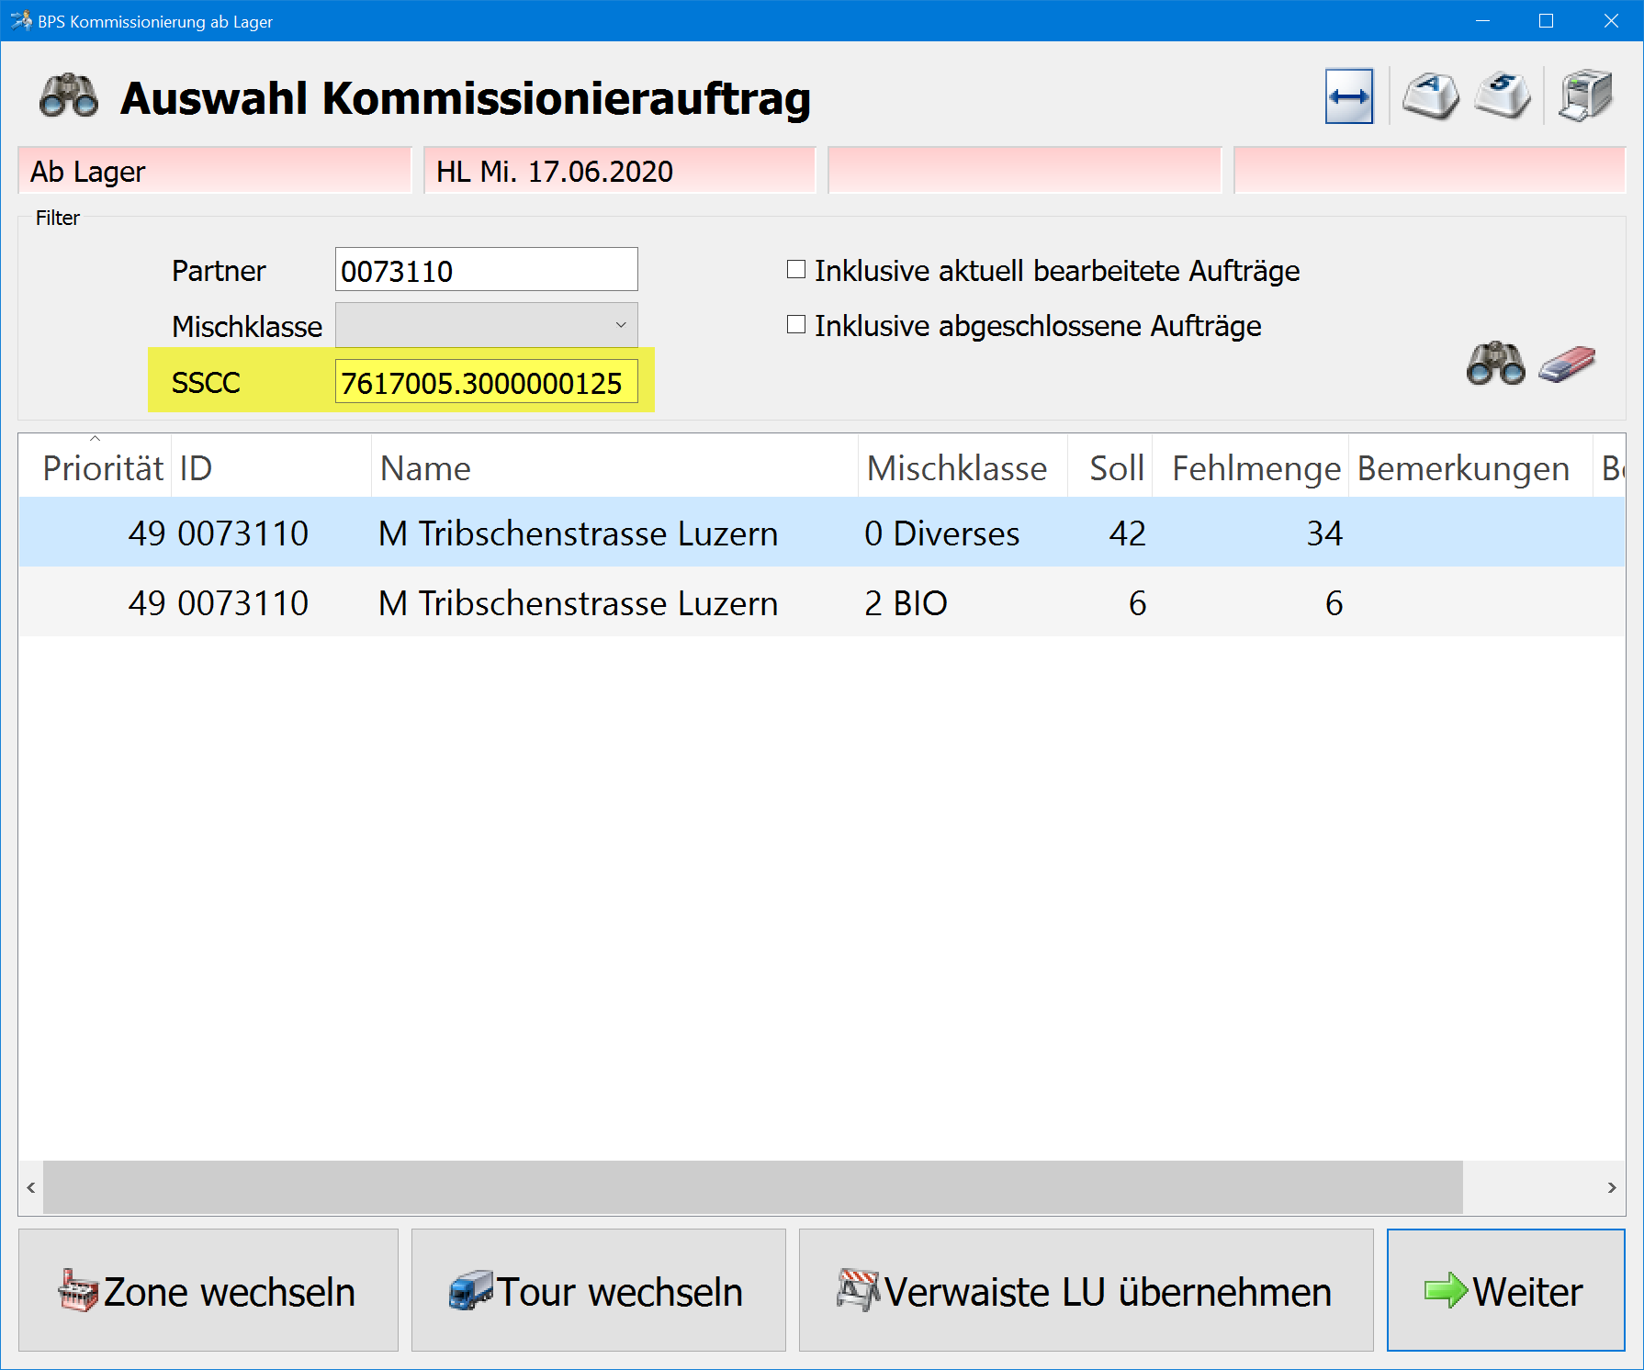
Task: Enable Inklusive aktuell bearbeitete Aufträge
Action: (x=796, y=270)
